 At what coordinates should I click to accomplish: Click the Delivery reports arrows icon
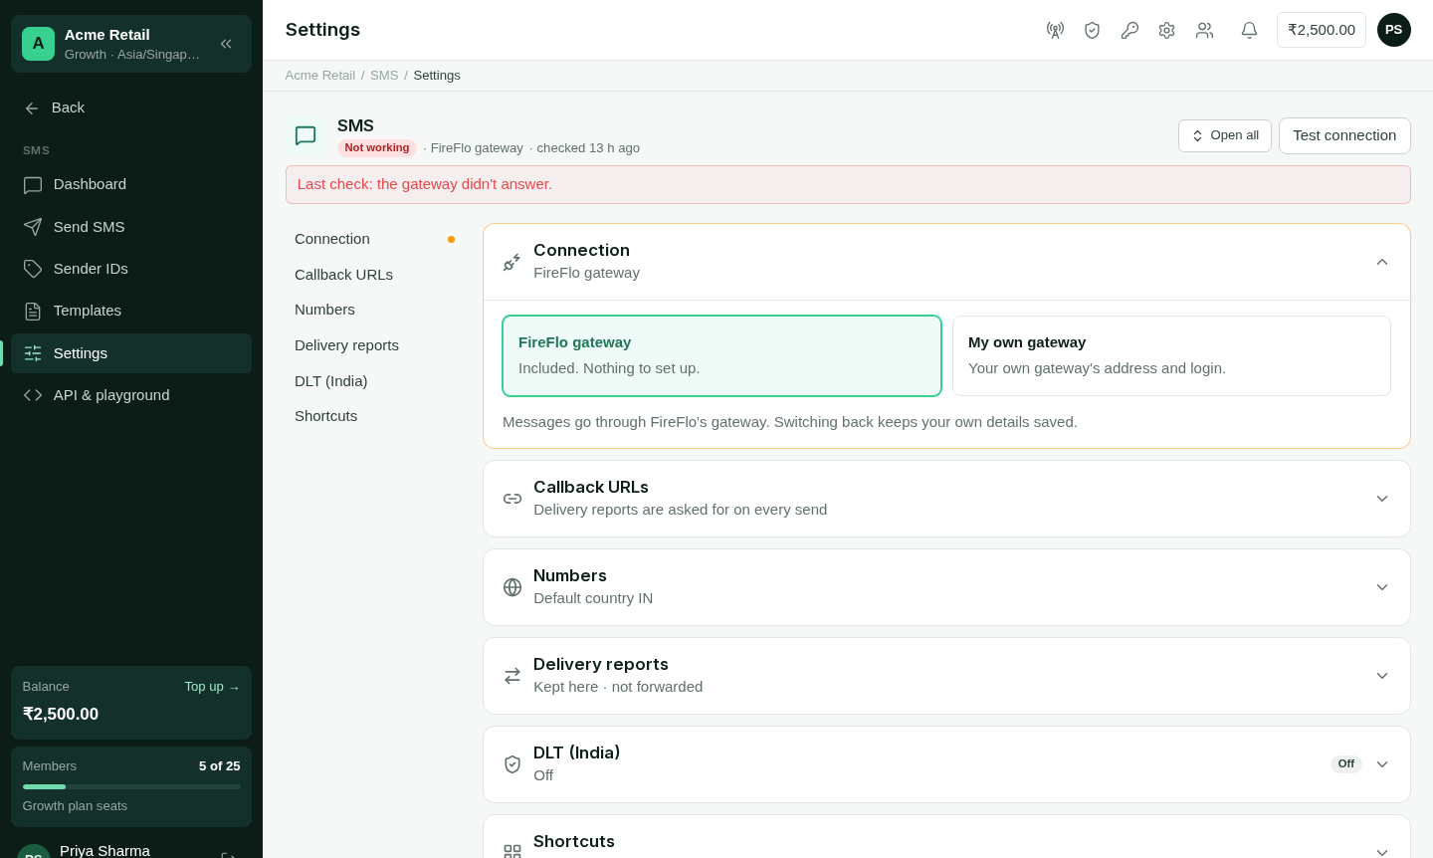512,676
